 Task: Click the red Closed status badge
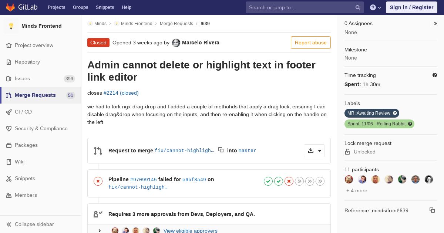[98, 43]
